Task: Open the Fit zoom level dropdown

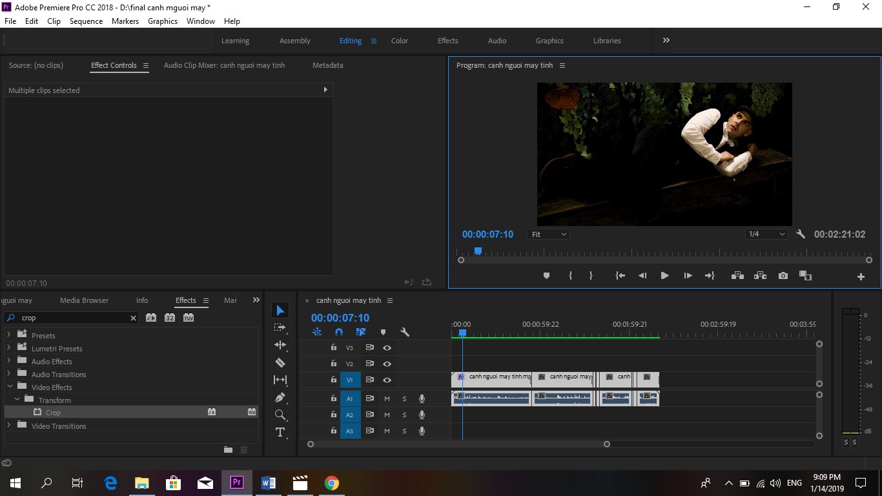Action: pyautogui.click(x=549, y=234)
